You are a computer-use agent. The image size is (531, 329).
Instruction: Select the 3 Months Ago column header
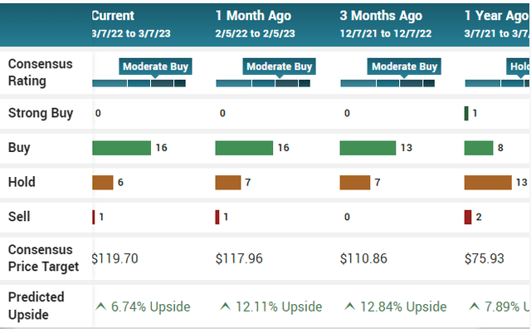click(386, 24)
